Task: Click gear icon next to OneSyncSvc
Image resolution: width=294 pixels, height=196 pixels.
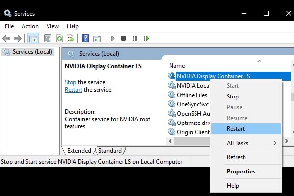Action: pos(172,104)
